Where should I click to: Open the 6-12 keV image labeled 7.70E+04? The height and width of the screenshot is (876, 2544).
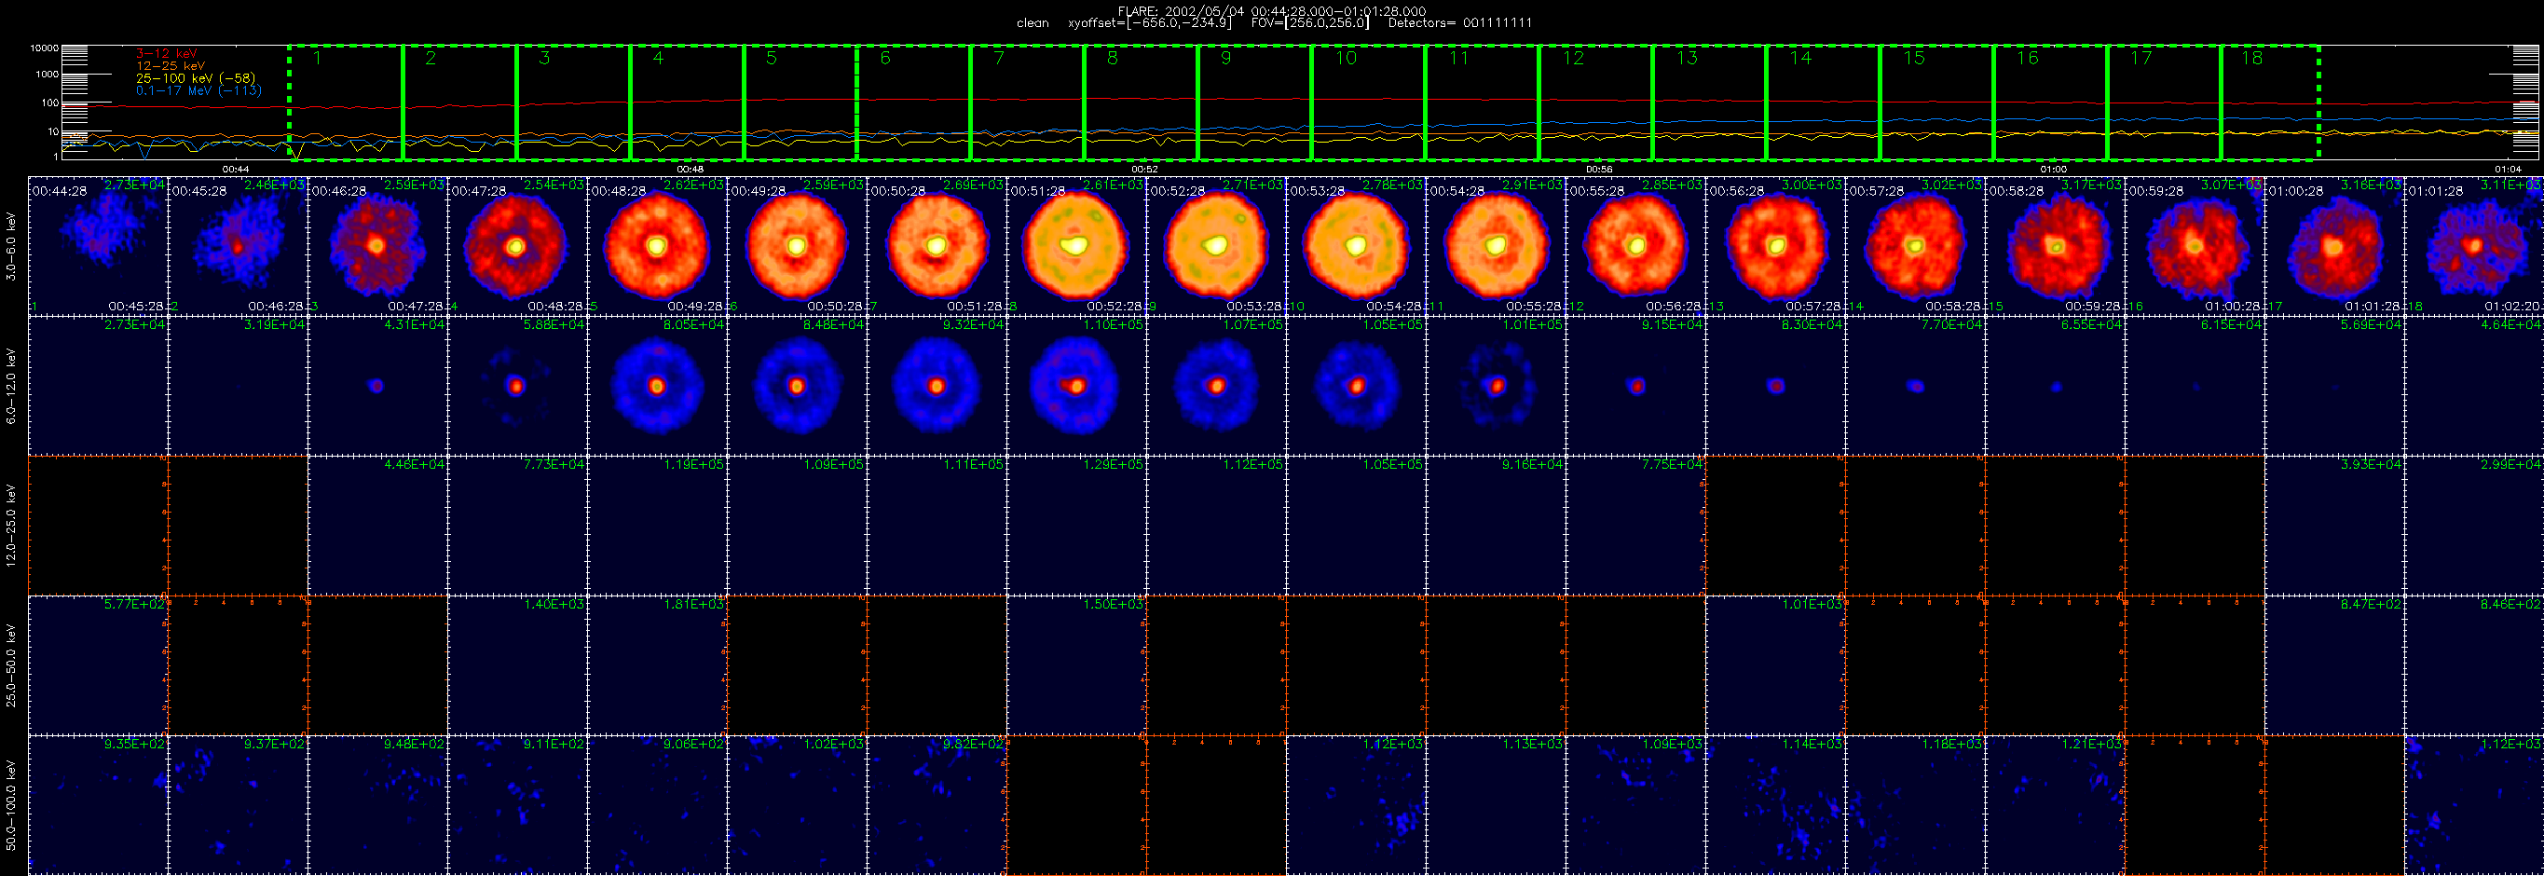(x=1915, y=386)
